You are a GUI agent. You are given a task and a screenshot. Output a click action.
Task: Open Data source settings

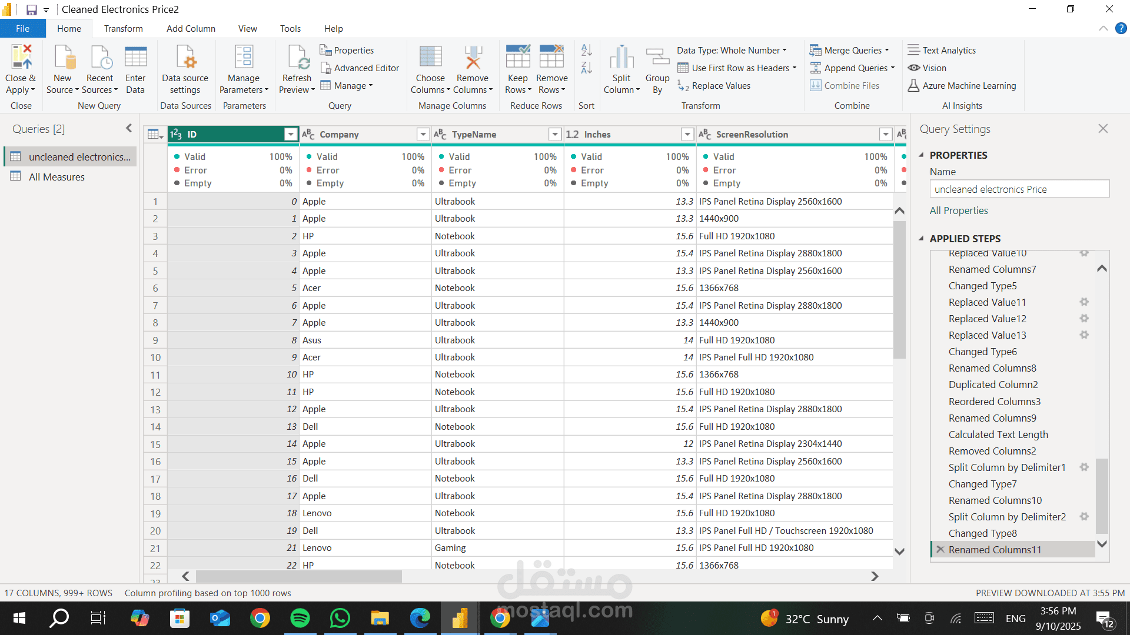point(185,70)
